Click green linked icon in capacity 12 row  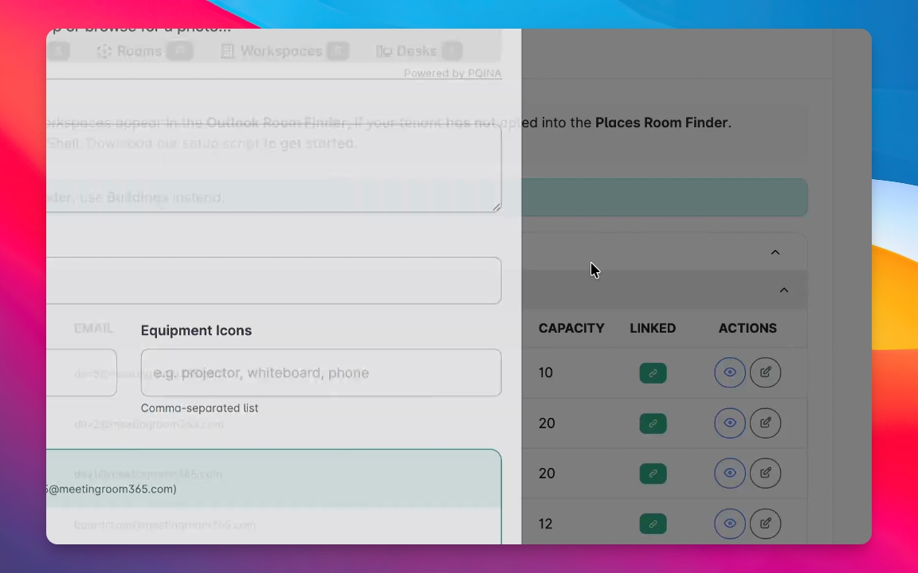click(x=653, y=524)
